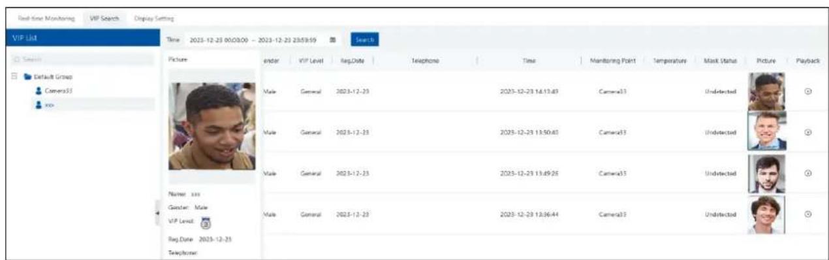Play back the 13:36:44 record
829x260 pixels.
[x=807, y=214]
